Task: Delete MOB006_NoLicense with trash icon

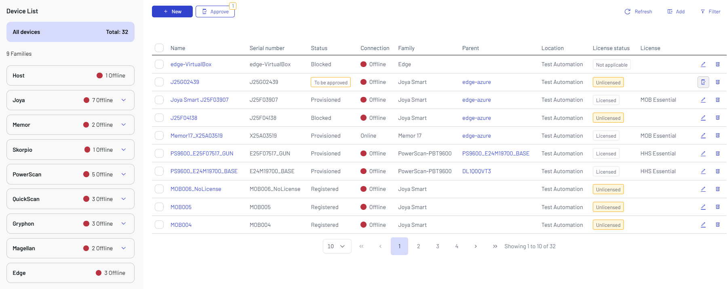Action: (718, 189)
